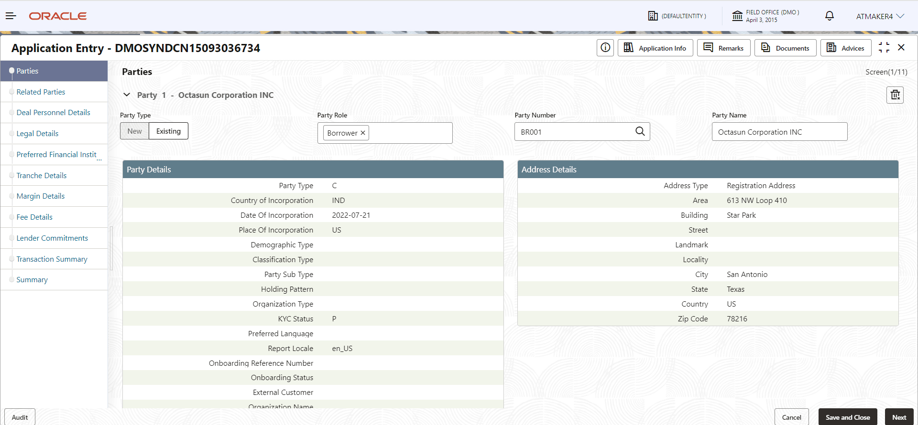The width and height of the screenshot is (918, 425).
Task: Click the Party Details section header
Action: tap(313, 170)
